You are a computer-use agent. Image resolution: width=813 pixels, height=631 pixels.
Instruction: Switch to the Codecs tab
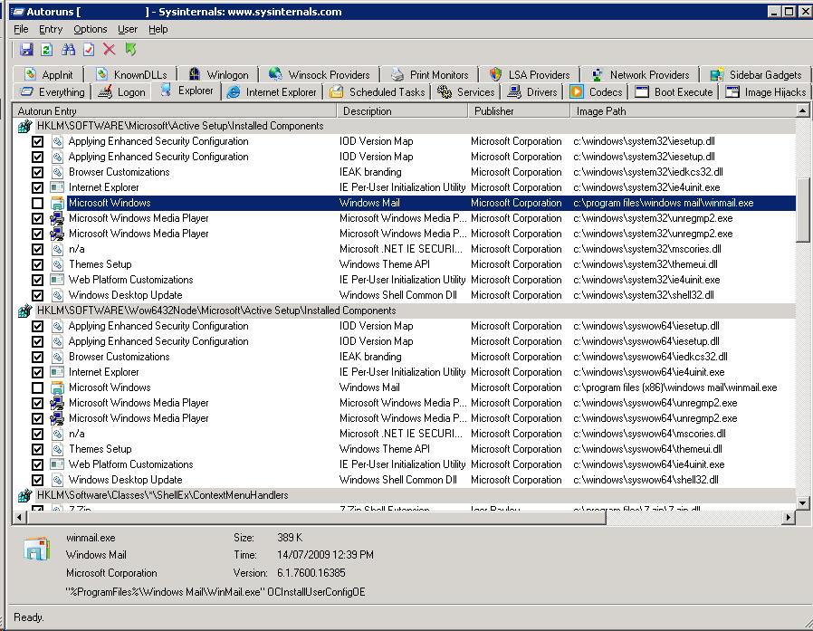pos(596,92)
